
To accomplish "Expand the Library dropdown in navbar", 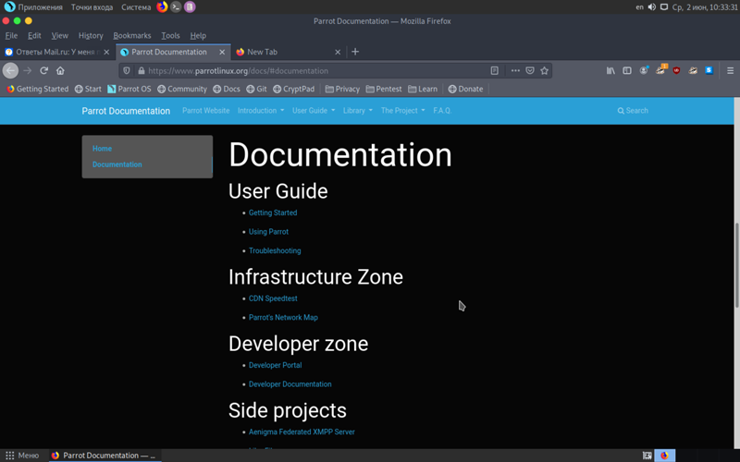I will (357, 110).
